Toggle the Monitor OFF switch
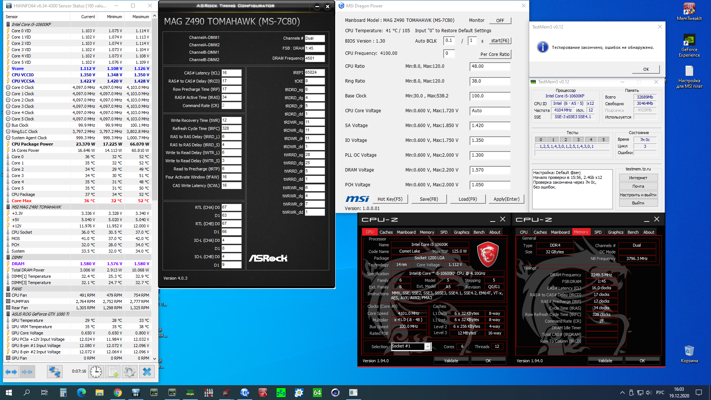 500,20
